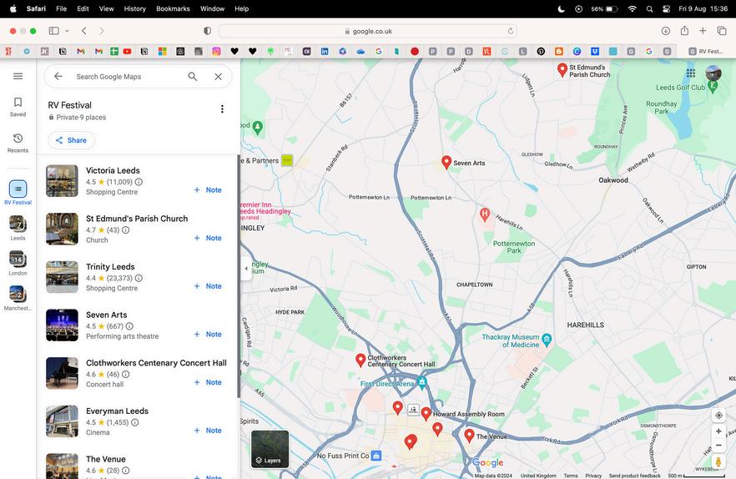Screen dimensions: 736x479
Task: Go back with the search box arrow
Action: [x=58, y=76]
